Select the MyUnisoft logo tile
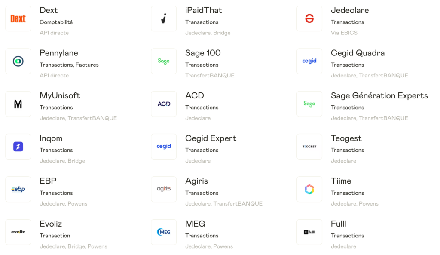 [18, 104]
